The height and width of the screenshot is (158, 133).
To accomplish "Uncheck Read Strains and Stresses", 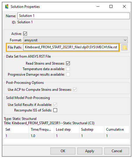I will pos(68,63).
